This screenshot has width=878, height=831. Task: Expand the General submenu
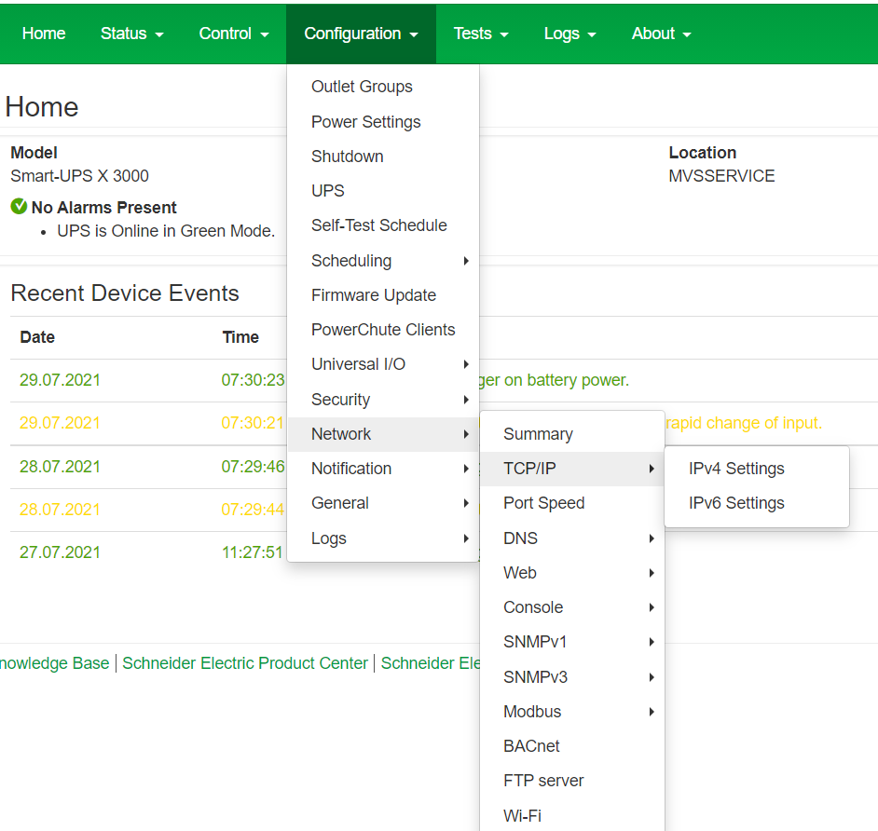(x=383, y=503)
